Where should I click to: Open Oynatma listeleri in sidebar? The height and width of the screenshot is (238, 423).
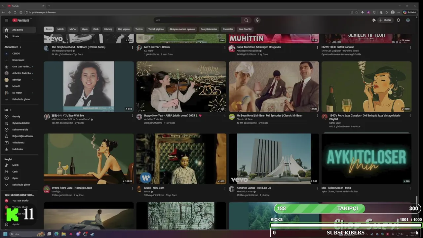tap(20, 123)
